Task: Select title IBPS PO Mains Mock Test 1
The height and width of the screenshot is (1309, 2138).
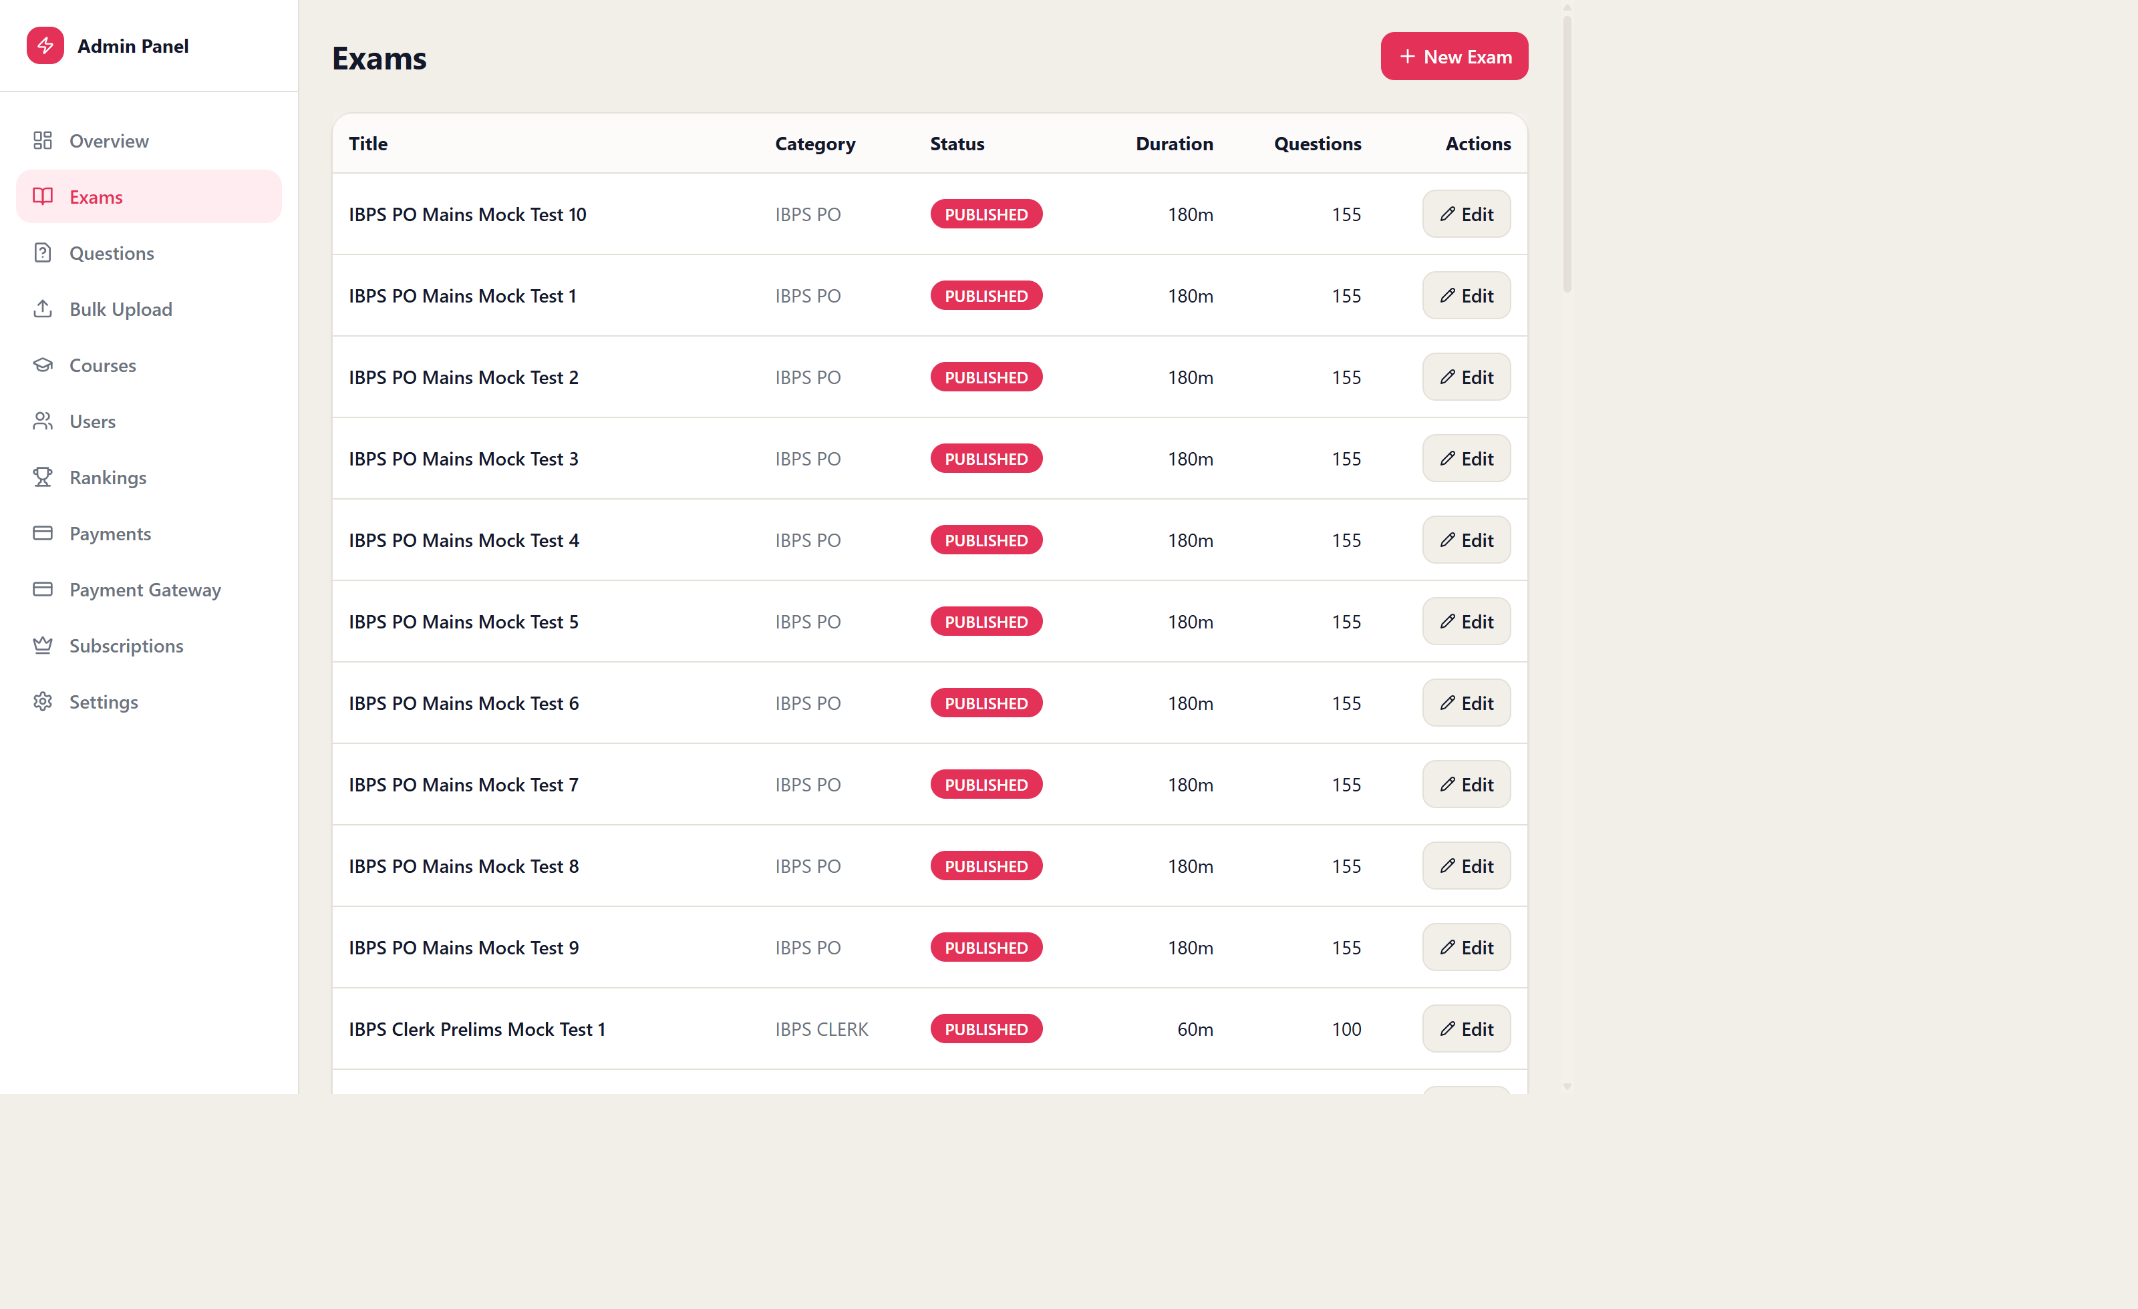Action: (x=462, y=296)
